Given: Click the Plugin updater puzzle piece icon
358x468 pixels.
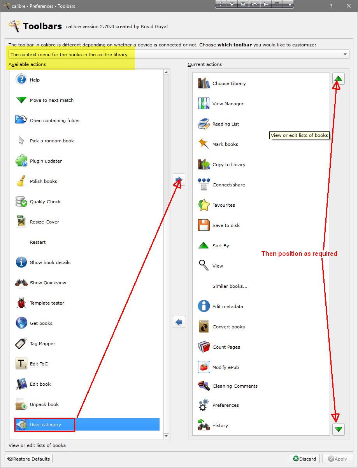Looking at the screenshot, I should click(x=21, y=161).
